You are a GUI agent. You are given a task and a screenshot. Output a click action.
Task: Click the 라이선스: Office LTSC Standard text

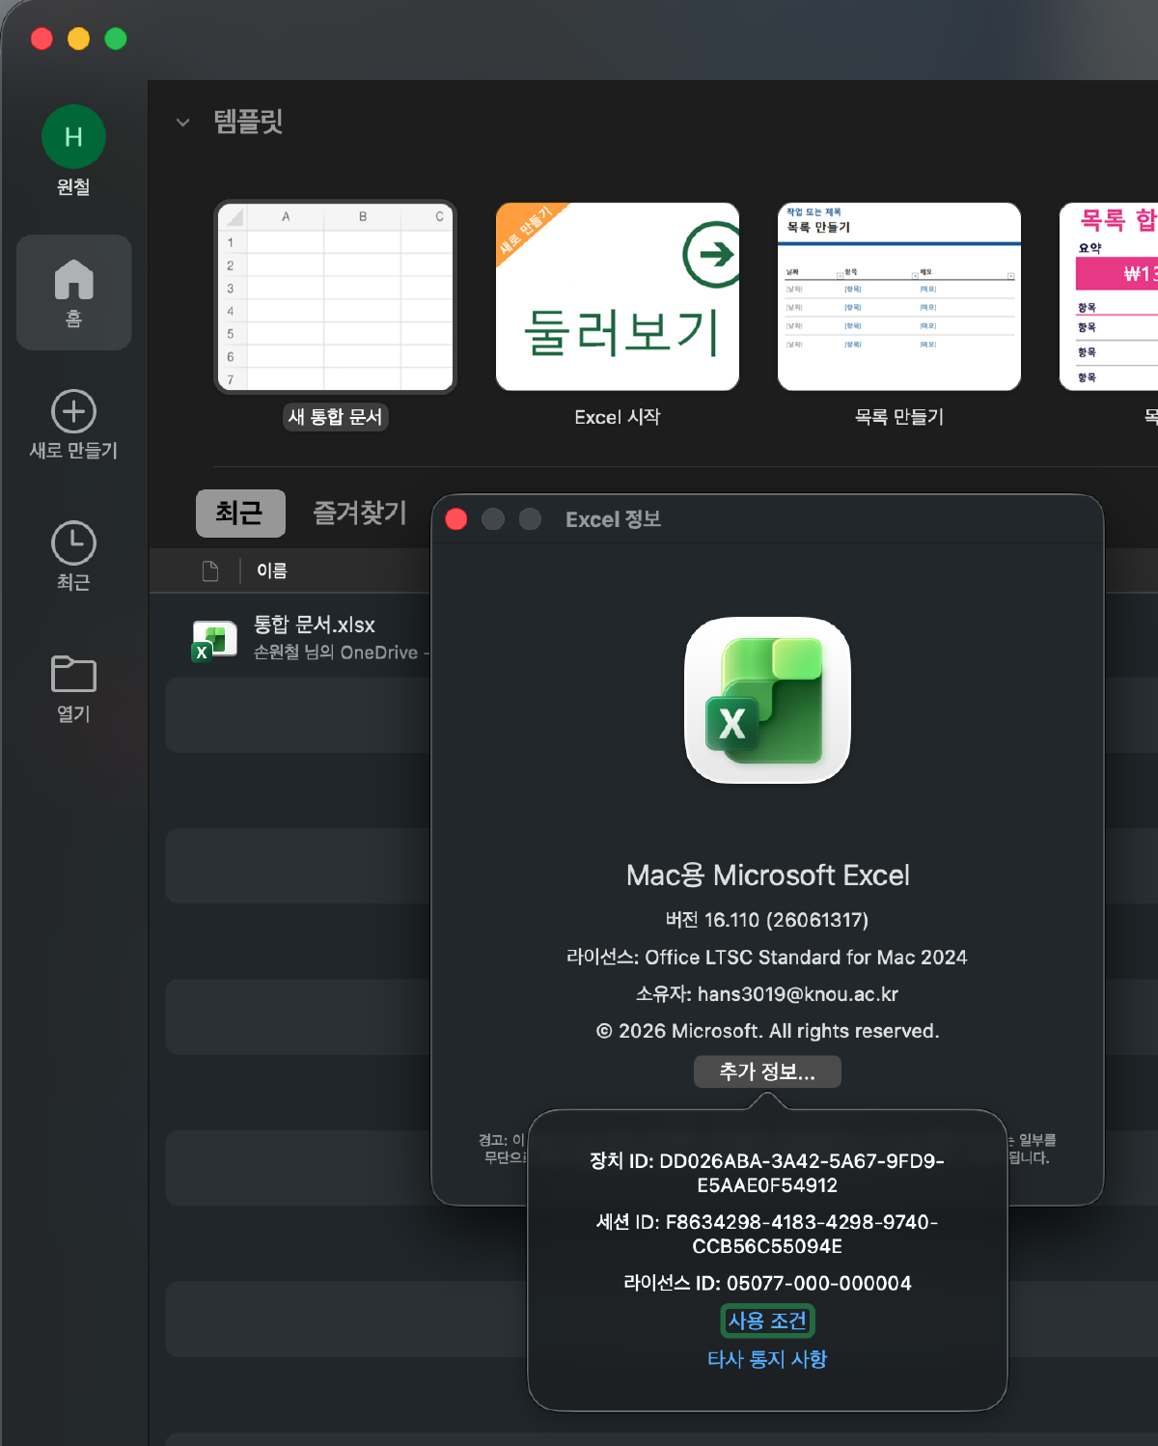click(x=767, y=958)
